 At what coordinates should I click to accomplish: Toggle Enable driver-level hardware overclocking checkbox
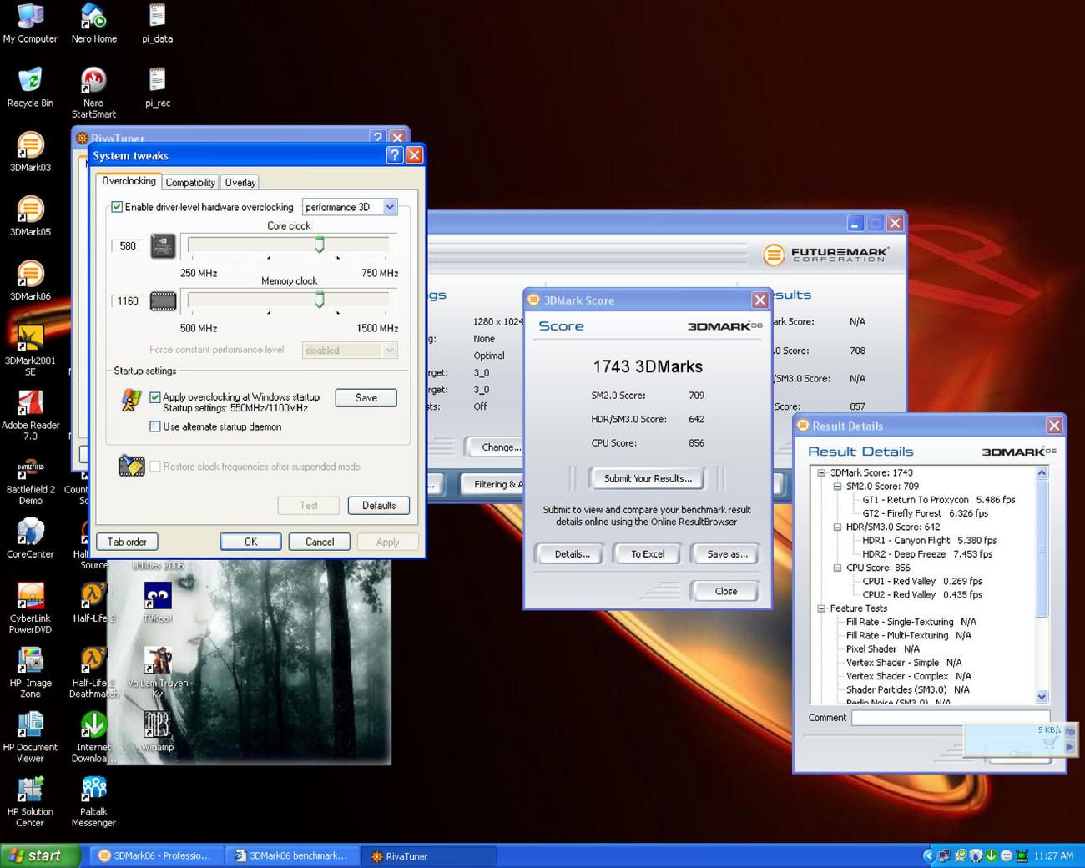(117, 207)
